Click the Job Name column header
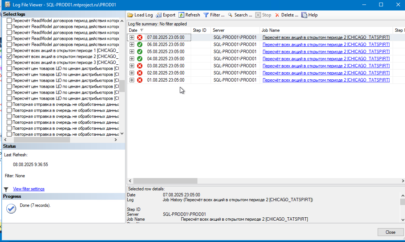Screen dimensions: 405x242 click(x=326, y=30)
